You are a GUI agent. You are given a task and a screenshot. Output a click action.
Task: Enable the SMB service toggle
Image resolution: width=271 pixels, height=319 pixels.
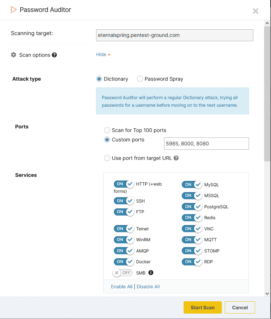(x=122, y=273)
